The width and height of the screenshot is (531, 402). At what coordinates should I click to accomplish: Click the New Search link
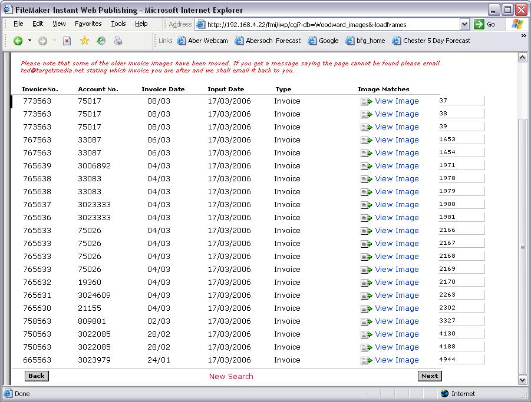(x=231, y=376)
